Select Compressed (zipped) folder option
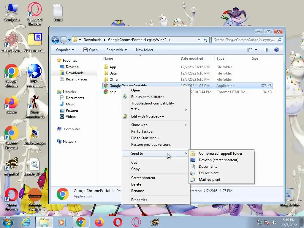Viewport: 304px width, 228px height. [221, 153]
